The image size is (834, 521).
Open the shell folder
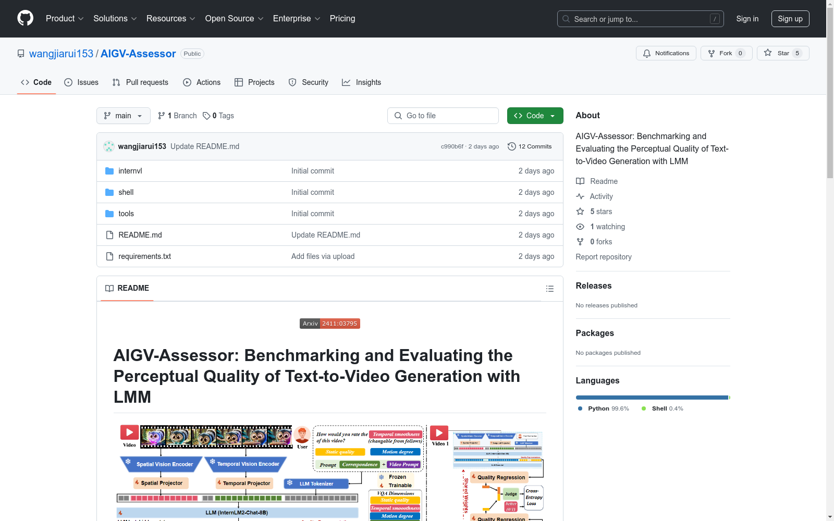point(126,192)
